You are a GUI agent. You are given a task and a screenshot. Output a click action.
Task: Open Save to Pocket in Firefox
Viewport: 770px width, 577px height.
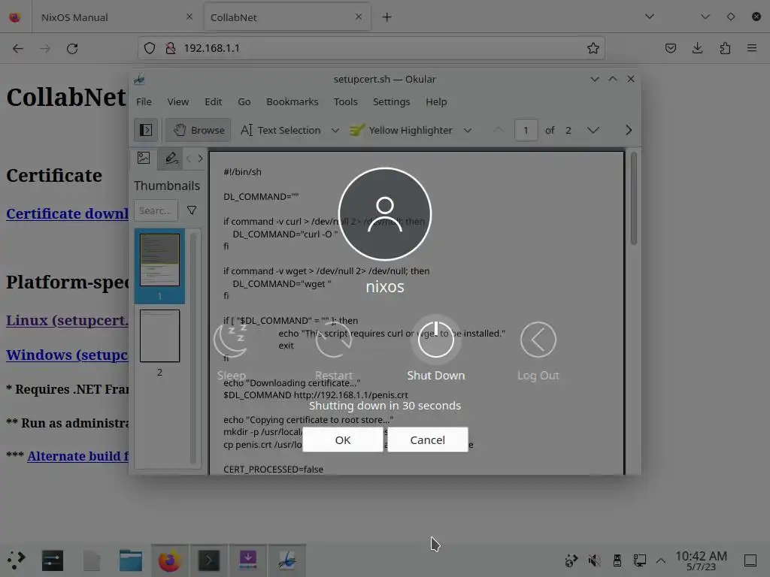(x=670, y=48)
